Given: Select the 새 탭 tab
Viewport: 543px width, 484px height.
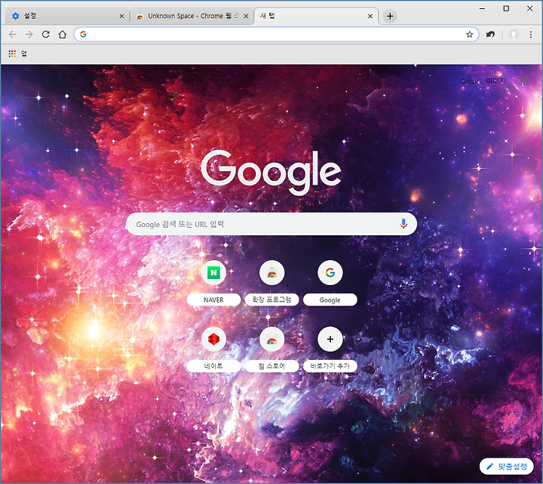Looking at the screenshot, I should (x=316, y=16).
